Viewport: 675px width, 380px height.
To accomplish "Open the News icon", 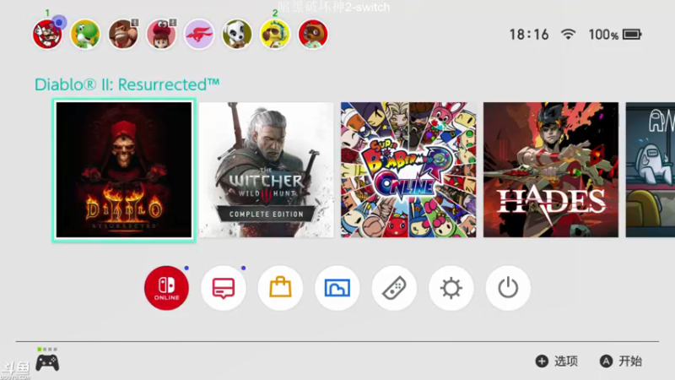I will click(224, 288).
